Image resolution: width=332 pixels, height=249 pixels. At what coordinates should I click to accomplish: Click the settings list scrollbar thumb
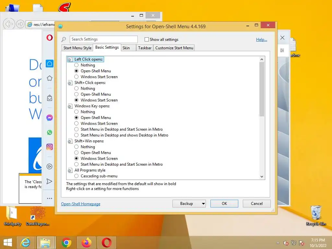click(262, 89)
